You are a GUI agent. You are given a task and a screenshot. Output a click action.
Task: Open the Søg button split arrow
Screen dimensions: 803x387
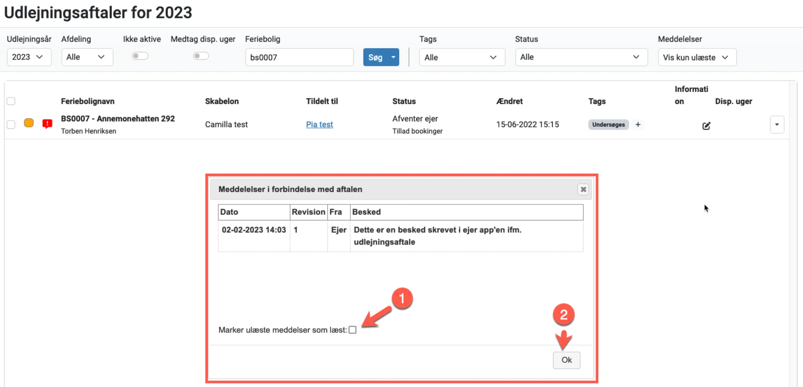click(x=393, y=57)
